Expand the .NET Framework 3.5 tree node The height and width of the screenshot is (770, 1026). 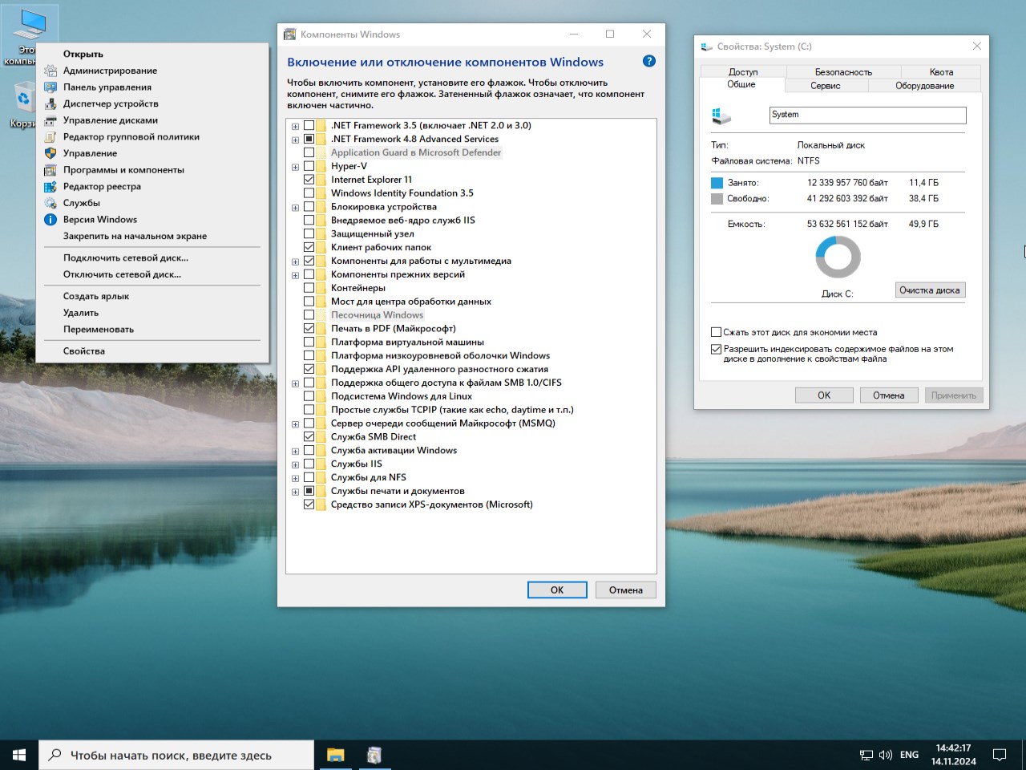(296, 126)
